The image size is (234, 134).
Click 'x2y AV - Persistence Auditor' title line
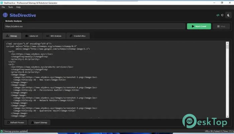pyautogui.click(x=46, y=90)
